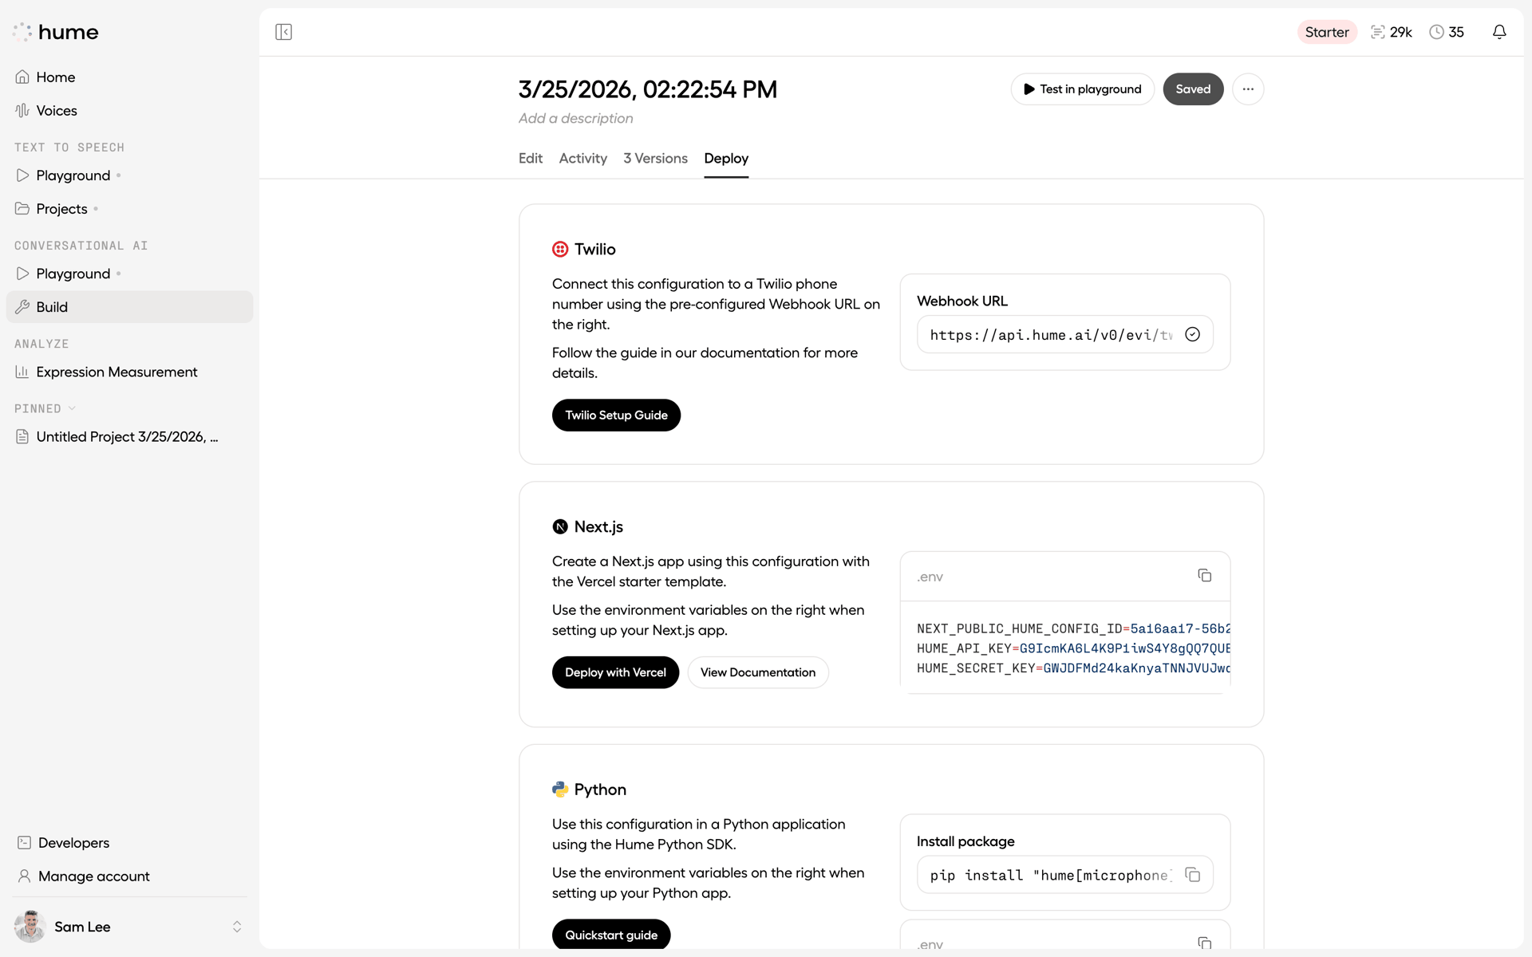This screenshot has height=957, width=1532.
Task: Click Test in playground button
Action: pyautogui.click(x=1082, y=89)
